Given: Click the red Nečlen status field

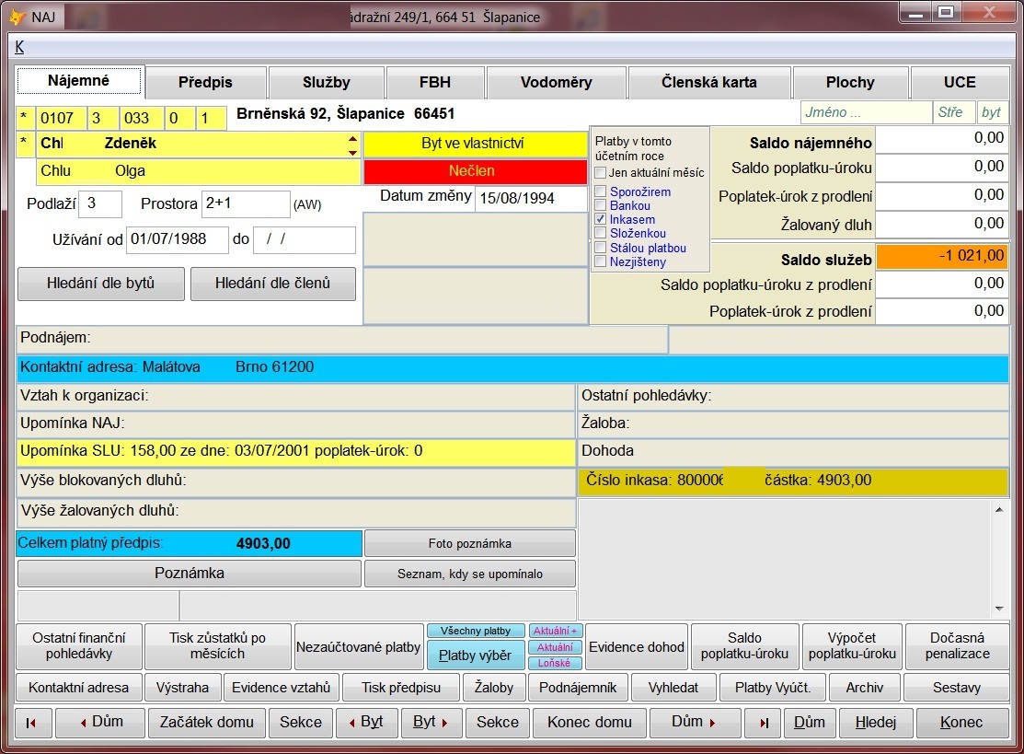Looking at the screenshot, I should 476,172.
